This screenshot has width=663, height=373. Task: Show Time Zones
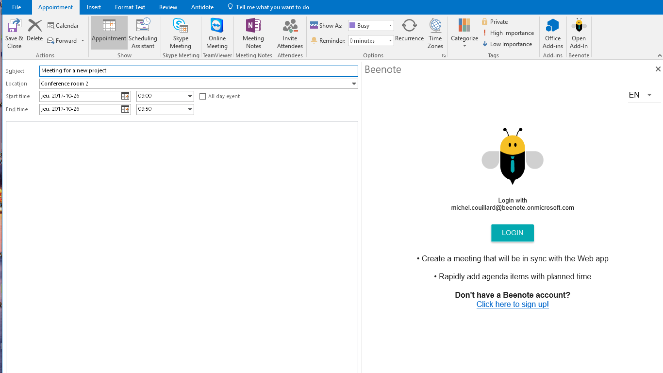point(435,34)
